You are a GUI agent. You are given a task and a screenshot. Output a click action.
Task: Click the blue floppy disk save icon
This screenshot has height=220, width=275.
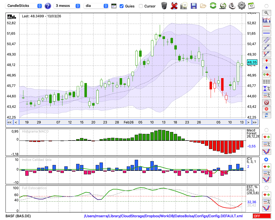tap(194, 5)
